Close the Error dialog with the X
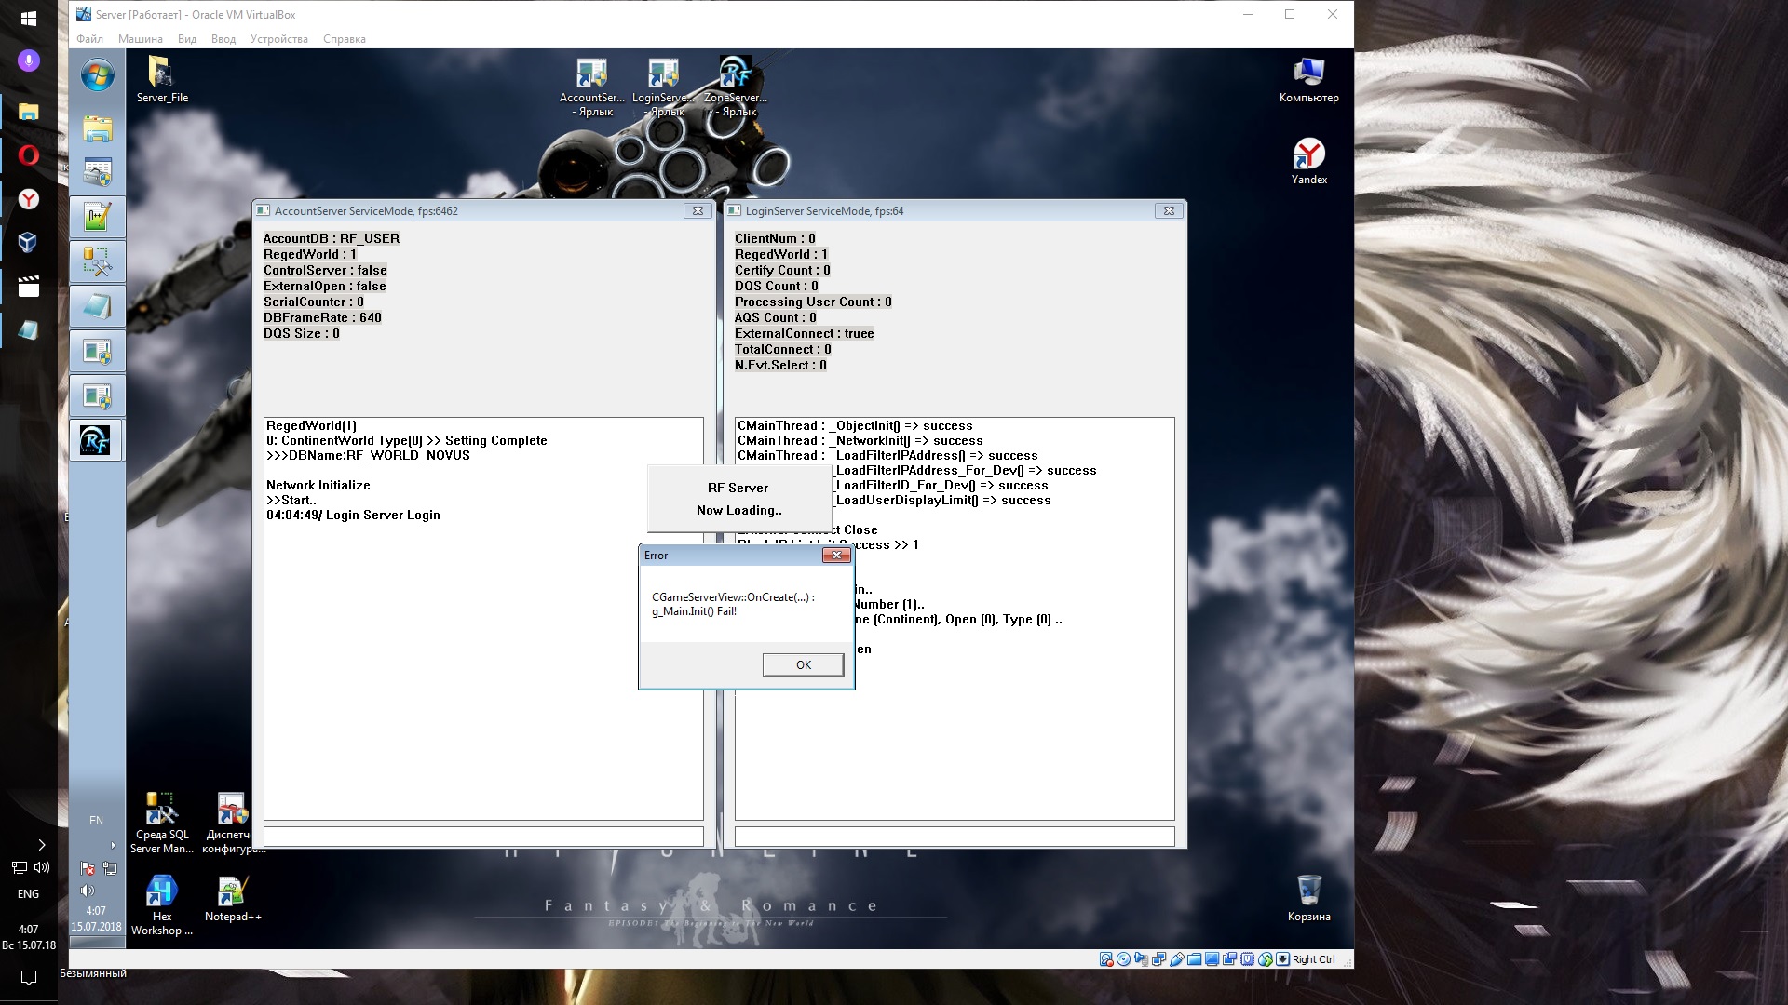 pos(836,556)
